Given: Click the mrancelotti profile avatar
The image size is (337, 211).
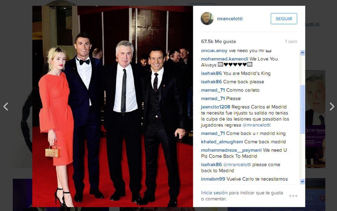Looking at the screenshot, I should 207,19.
